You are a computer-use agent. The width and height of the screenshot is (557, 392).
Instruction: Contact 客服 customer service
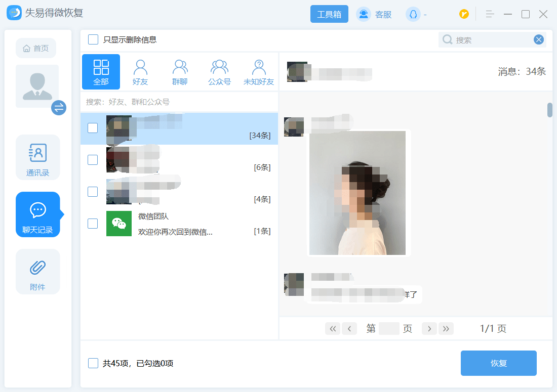click(x=374, y=14)
